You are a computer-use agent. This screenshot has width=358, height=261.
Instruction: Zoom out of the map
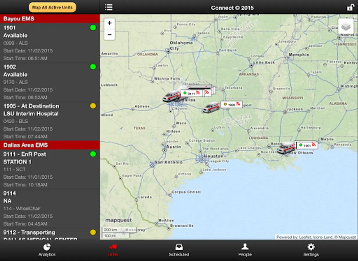click(x=110, y=35)
